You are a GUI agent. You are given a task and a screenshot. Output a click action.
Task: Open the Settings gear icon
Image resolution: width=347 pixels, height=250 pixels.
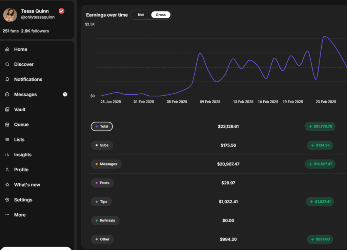point(7,200)
